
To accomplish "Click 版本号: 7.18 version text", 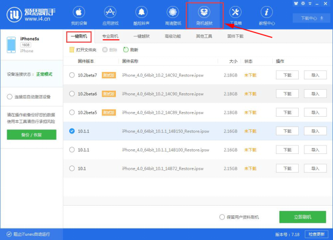I will click(287, 235).
